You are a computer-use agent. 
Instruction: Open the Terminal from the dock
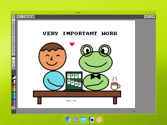(x=75, y=120)
